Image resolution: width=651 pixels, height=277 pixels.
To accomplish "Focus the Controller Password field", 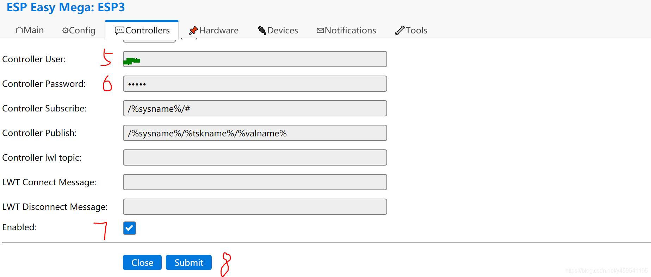I will pyautogui.click(x=255, y=84).
